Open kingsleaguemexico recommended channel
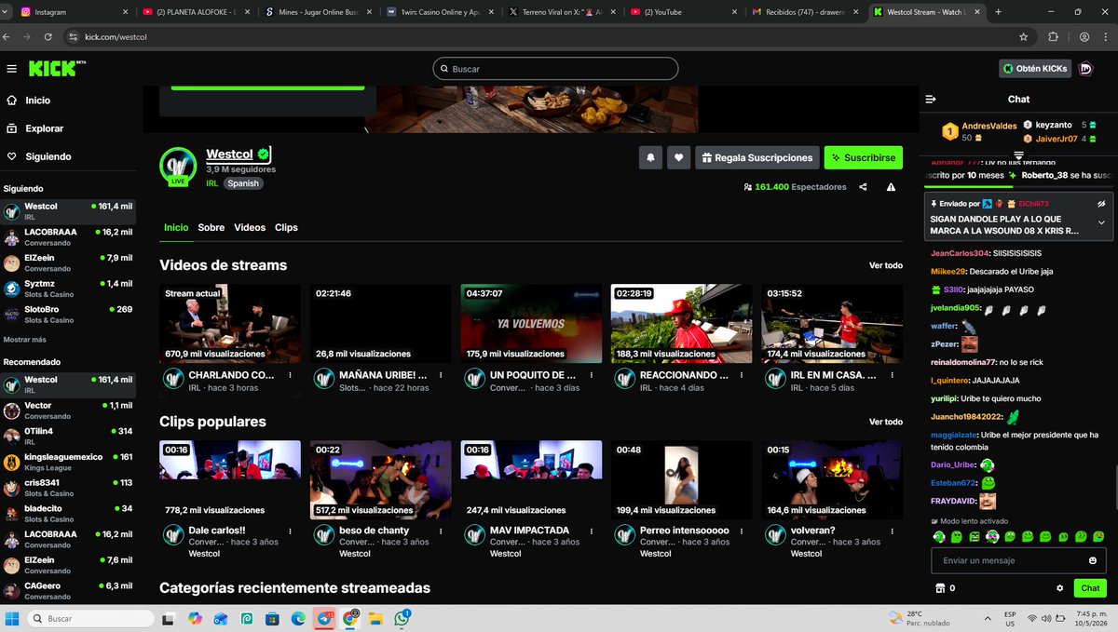Screen dimensions: 1118x632 [68, 463]
